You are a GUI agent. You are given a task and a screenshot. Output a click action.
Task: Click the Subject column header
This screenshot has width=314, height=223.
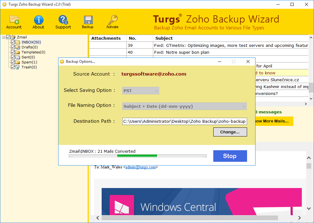click(x=231, y=38)
